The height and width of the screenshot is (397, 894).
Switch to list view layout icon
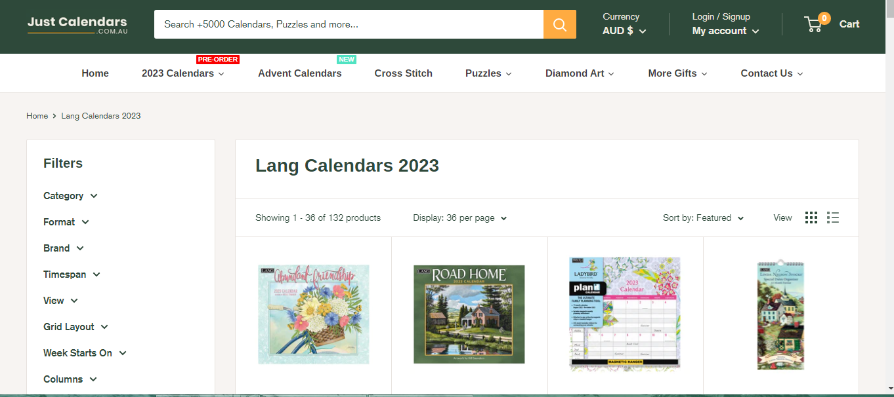pos(833,217)
